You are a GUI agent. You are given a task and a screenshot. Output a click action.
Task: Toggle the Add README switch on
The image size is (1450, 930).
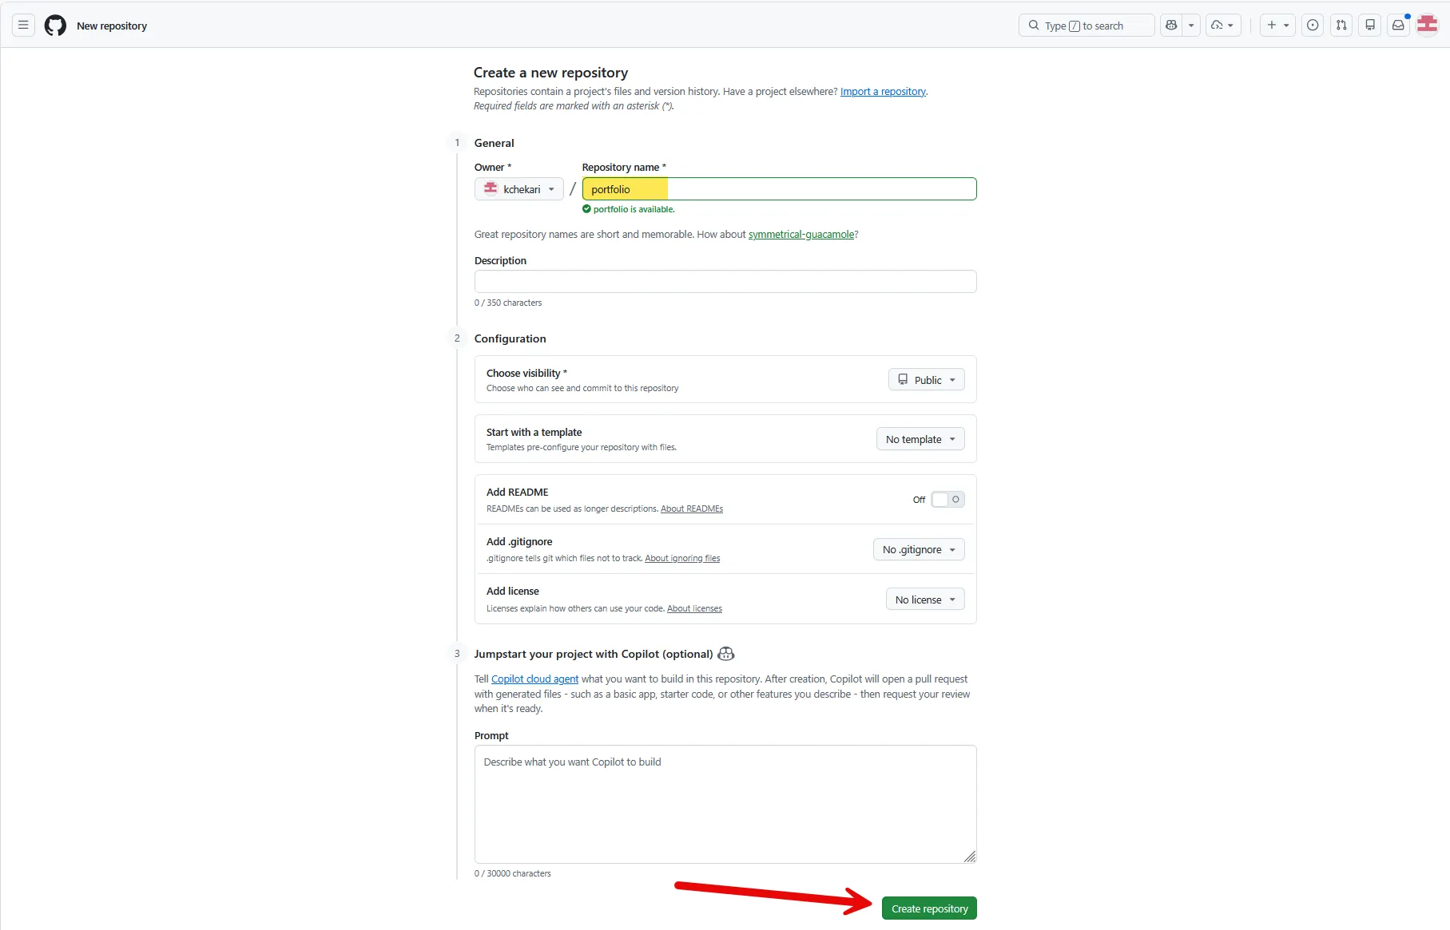coord(948,500)
